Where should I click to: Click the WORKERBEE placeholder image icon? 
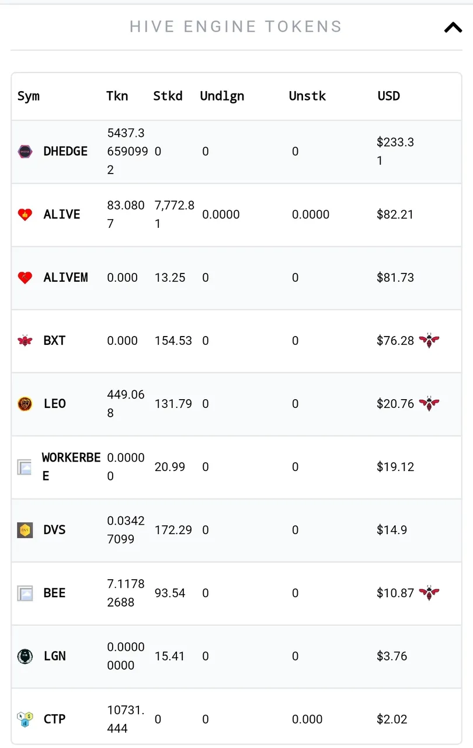[25, 467]
